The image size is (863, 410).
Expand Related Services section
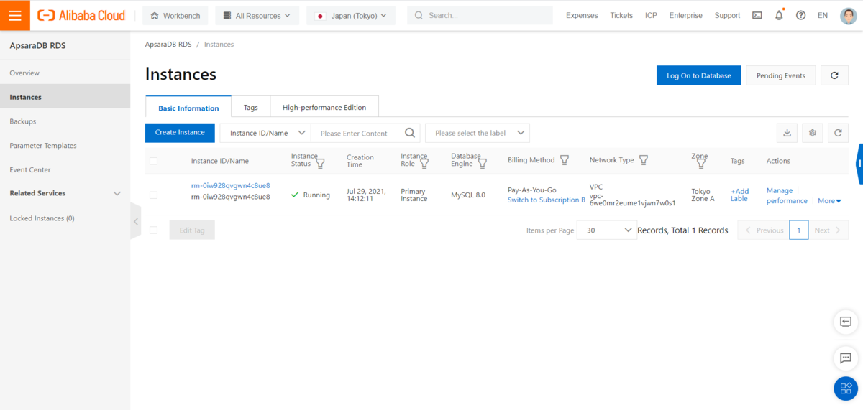65,193
